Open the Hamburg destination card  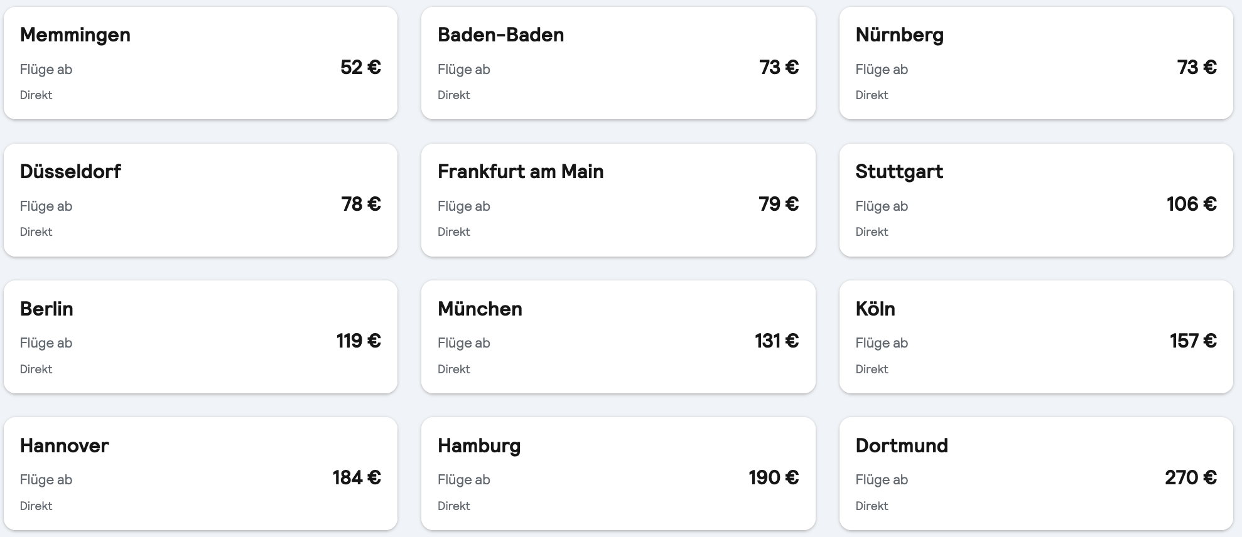(x=618, y=474)
